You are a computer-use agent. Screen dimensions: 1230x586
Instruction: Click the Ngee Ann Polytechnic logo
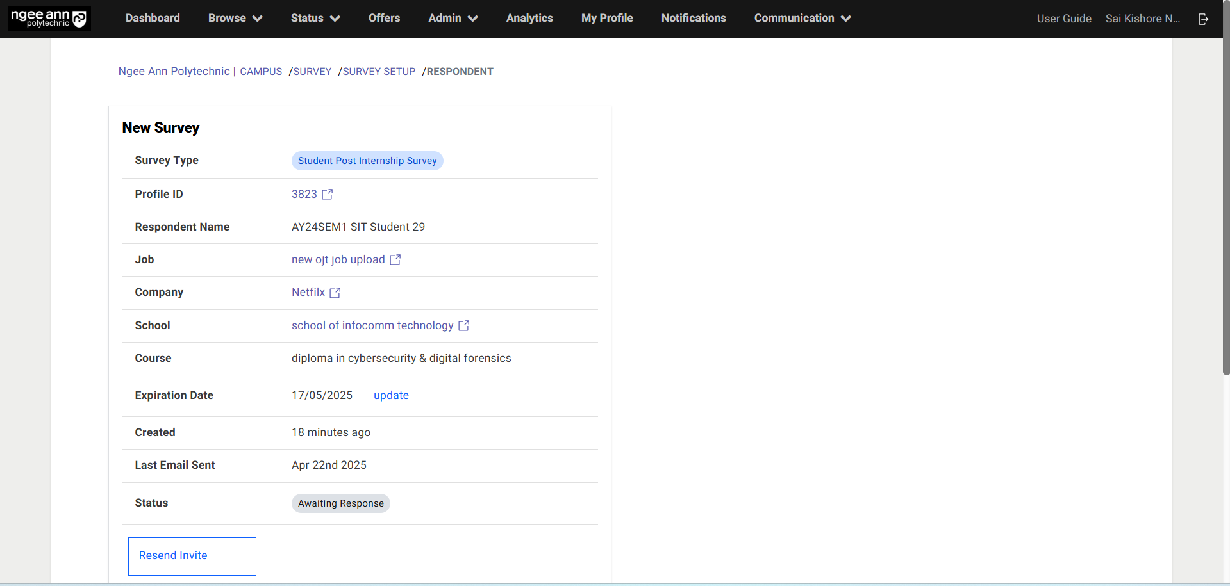[48, 18]
